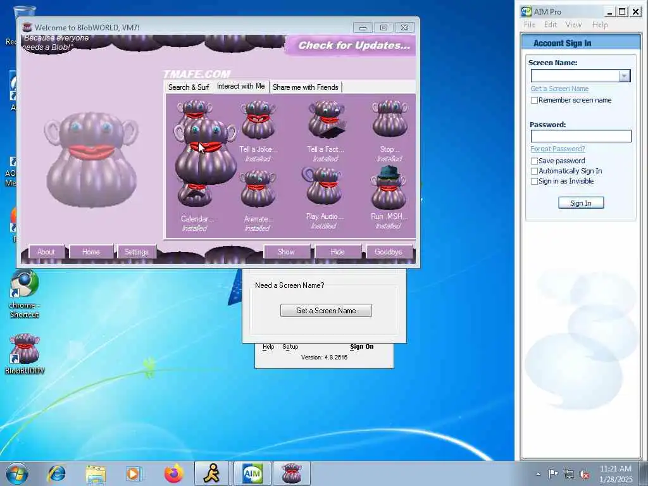
Task: Focus the Password input field
Action: pos(581,136)
